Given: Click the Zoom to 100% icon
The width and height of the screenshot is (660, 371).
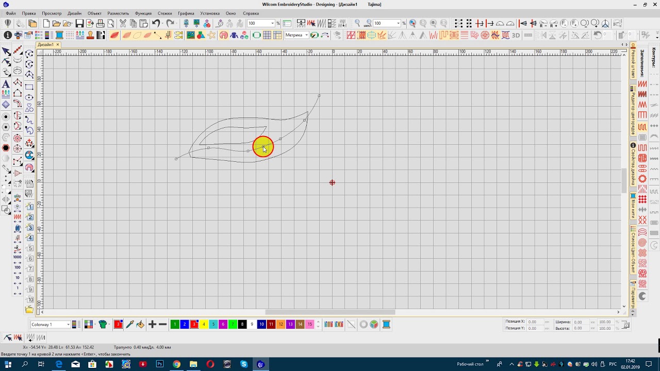Looking at the screenshot, I should pyautogui.click(x=368, y=24).
